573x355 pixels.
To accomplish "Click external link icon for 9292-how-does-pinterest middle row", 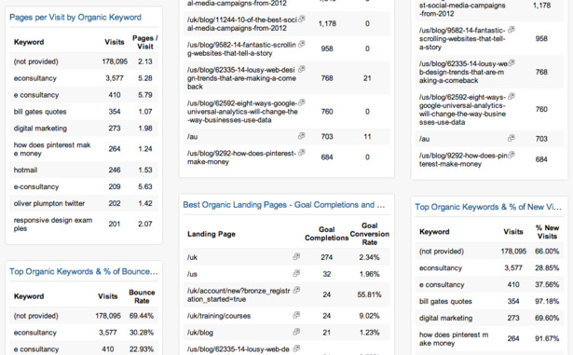I will 302,153.
